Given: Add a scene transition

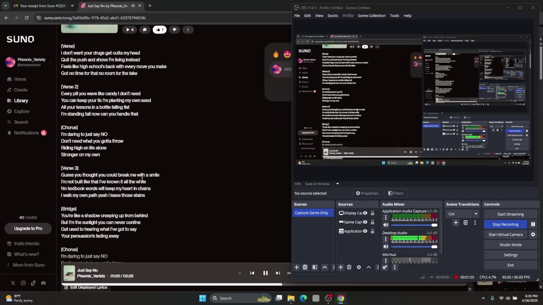Looking at the screenshot, I should pos(456,223).
